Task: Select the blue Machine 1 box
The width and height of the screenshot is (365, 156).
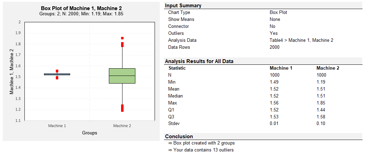Action: pos(57,74)
